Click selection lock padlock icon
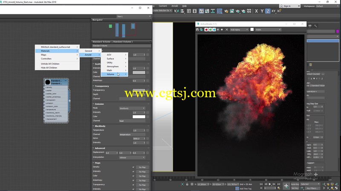341x191 pixels. (187, 184)
